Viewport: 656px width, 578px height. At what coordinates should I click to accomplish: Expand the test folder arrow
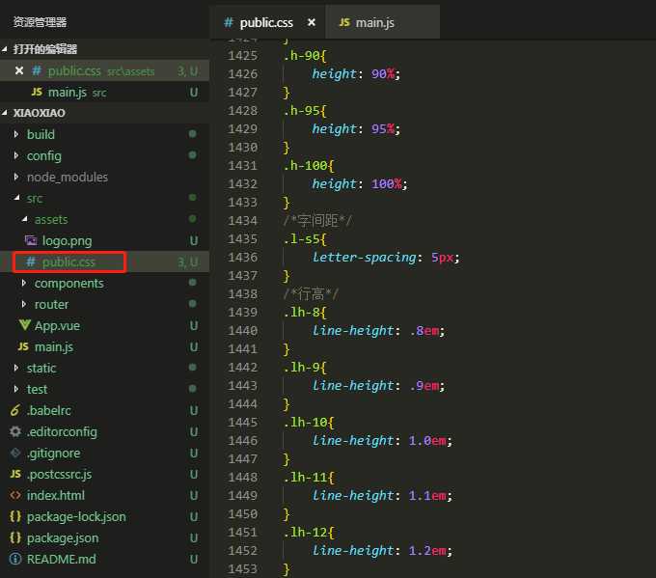16,389
